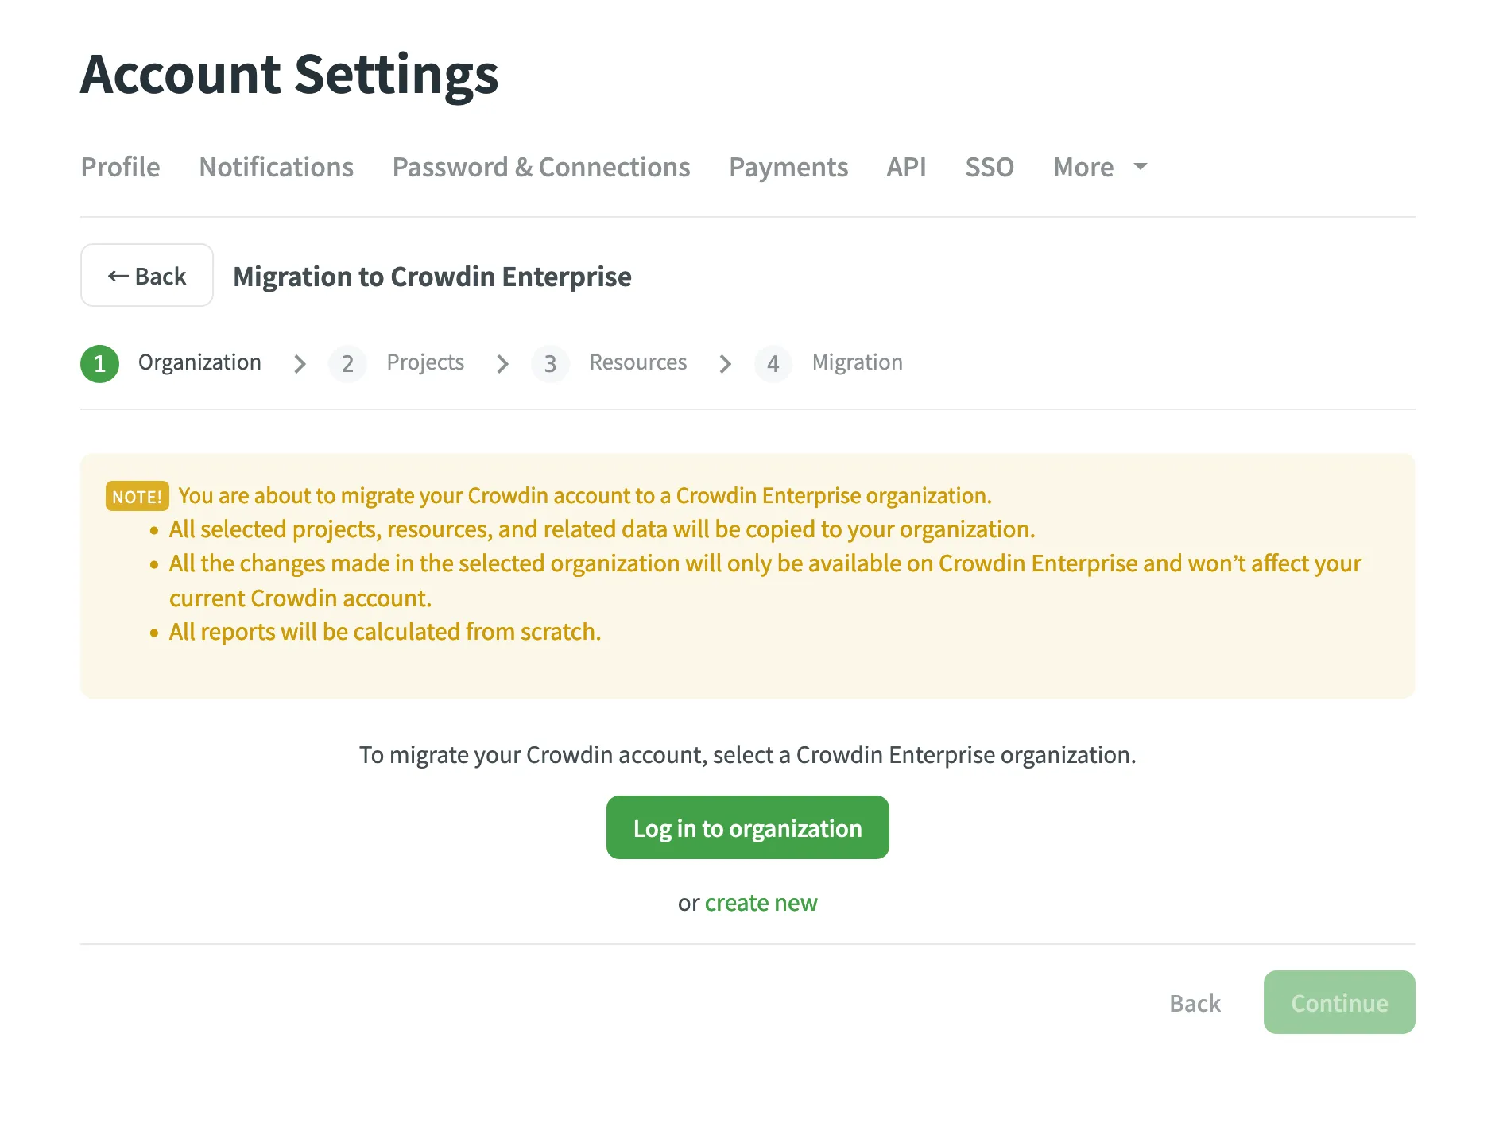This screenshot has width=1499, height=1127.
Task: Click the Log in to organization button
Action: click(747, 827)
